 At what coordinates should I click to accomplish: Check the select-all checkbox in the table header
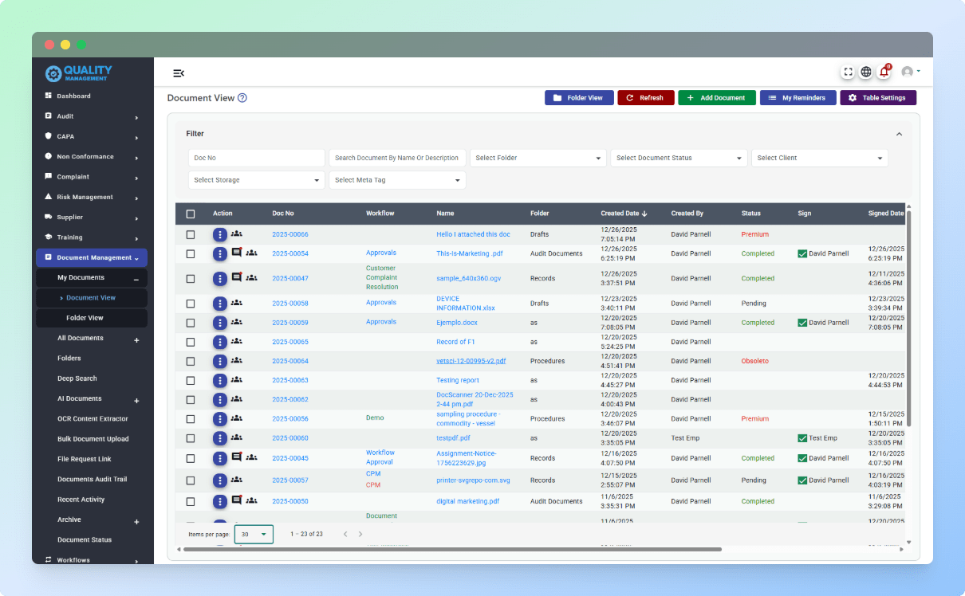[191, 213]
